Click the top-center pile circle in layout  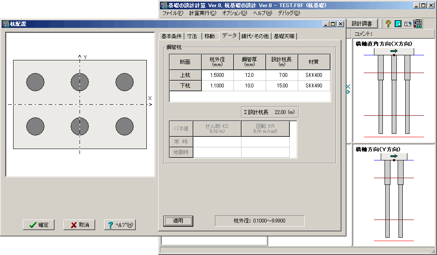(80, 82)
